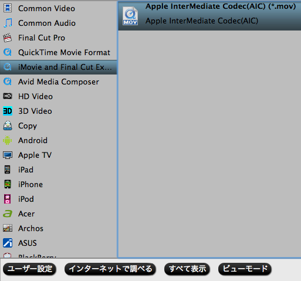Click the Android robot icon

pyautogui.click(x=8, y=140)
